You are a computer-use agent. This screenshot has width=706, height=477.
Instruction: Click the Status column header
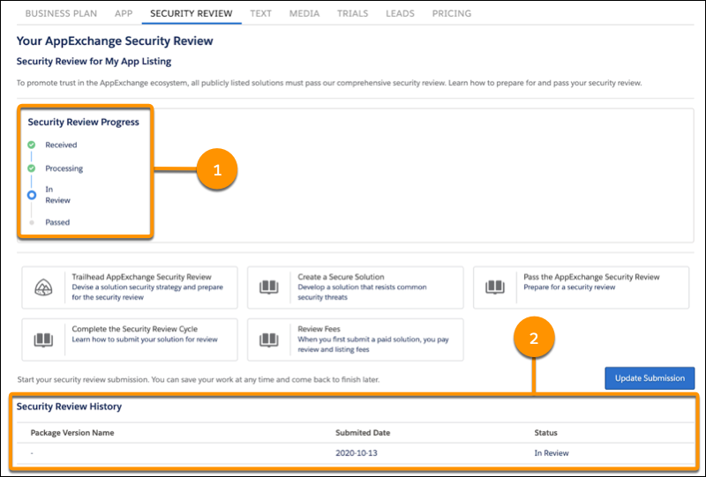[545, 432]
